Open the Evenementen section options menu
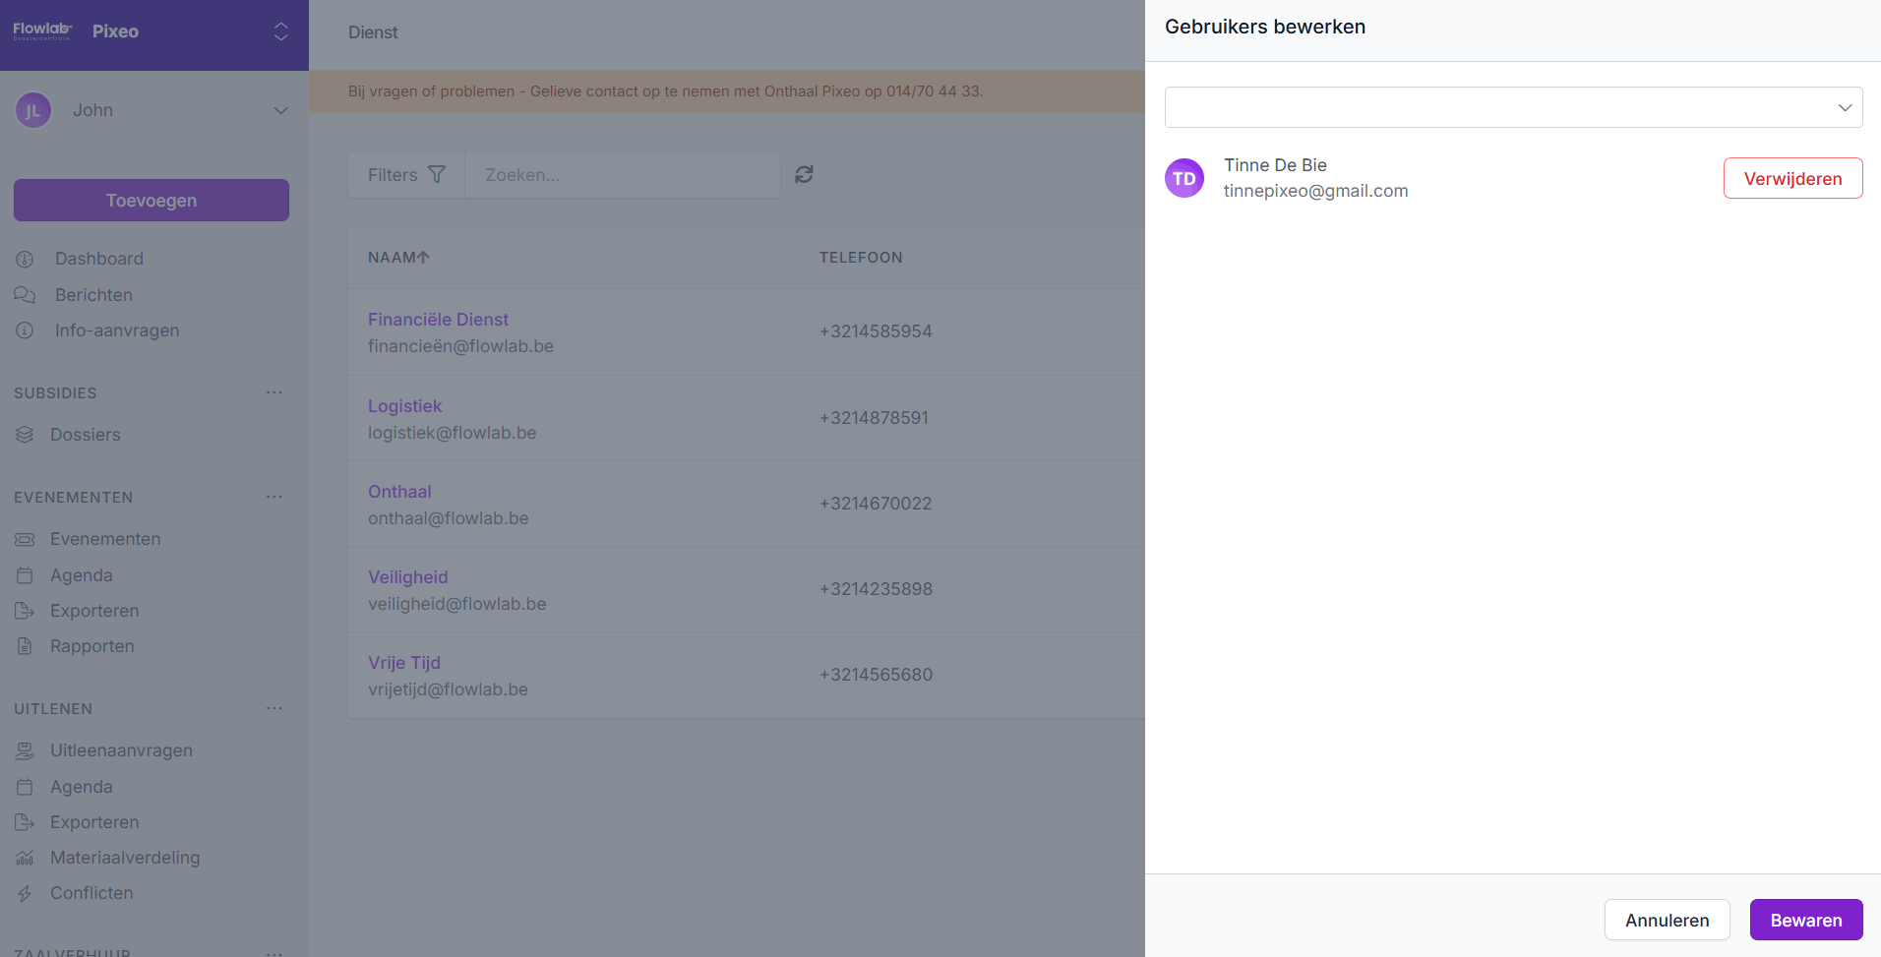 click(273, 497)
